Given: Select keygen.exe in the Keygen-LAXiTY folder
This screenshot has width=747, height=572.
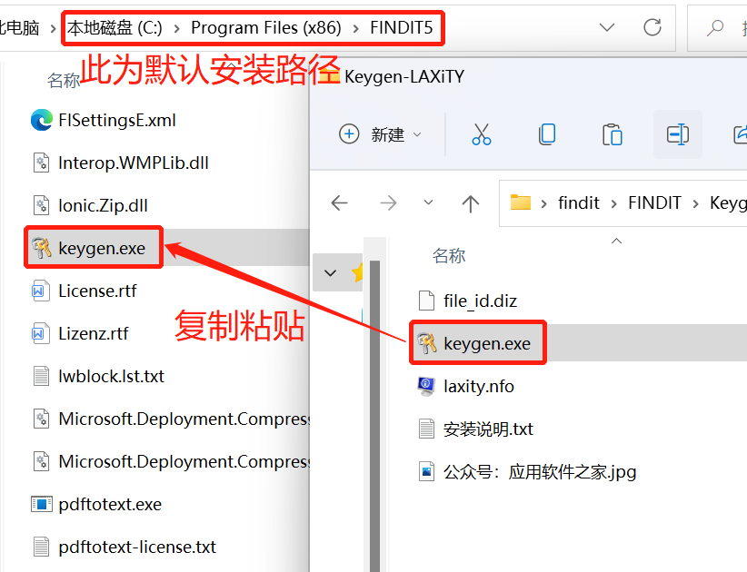Looking at the screenshot, I should (x=487, y=342).
